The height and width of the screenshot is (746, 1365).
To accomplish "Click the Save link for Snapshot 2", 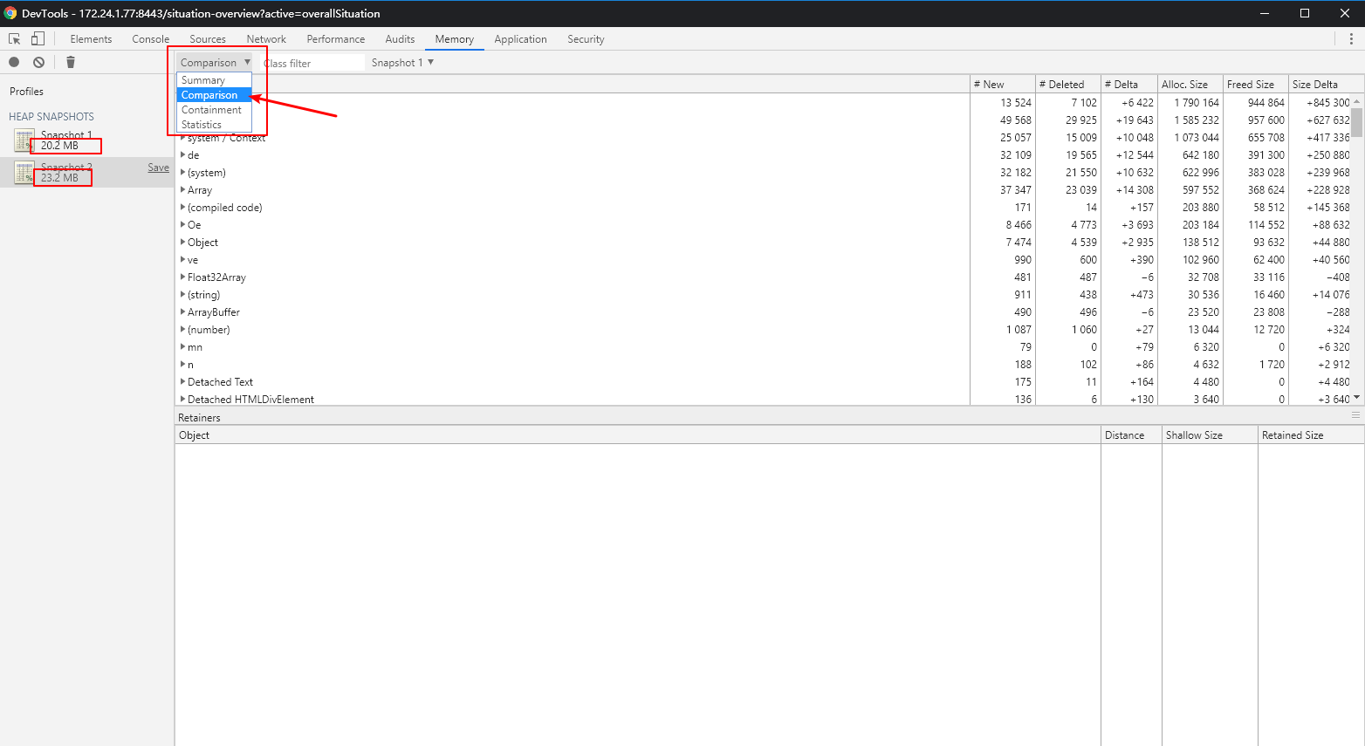I will coord(159,168).
